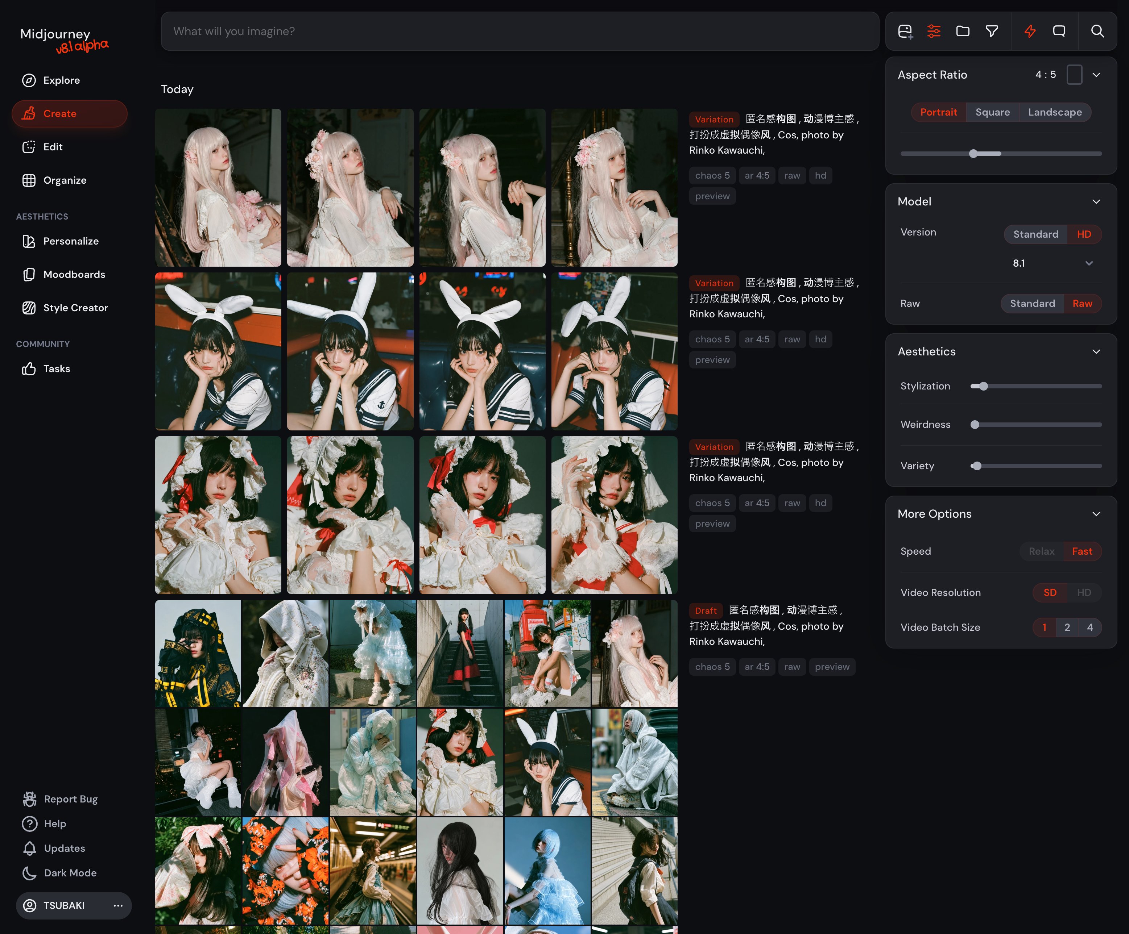
Task: Click the aspect ratio shape preview icon
Action: point(1074,75)
